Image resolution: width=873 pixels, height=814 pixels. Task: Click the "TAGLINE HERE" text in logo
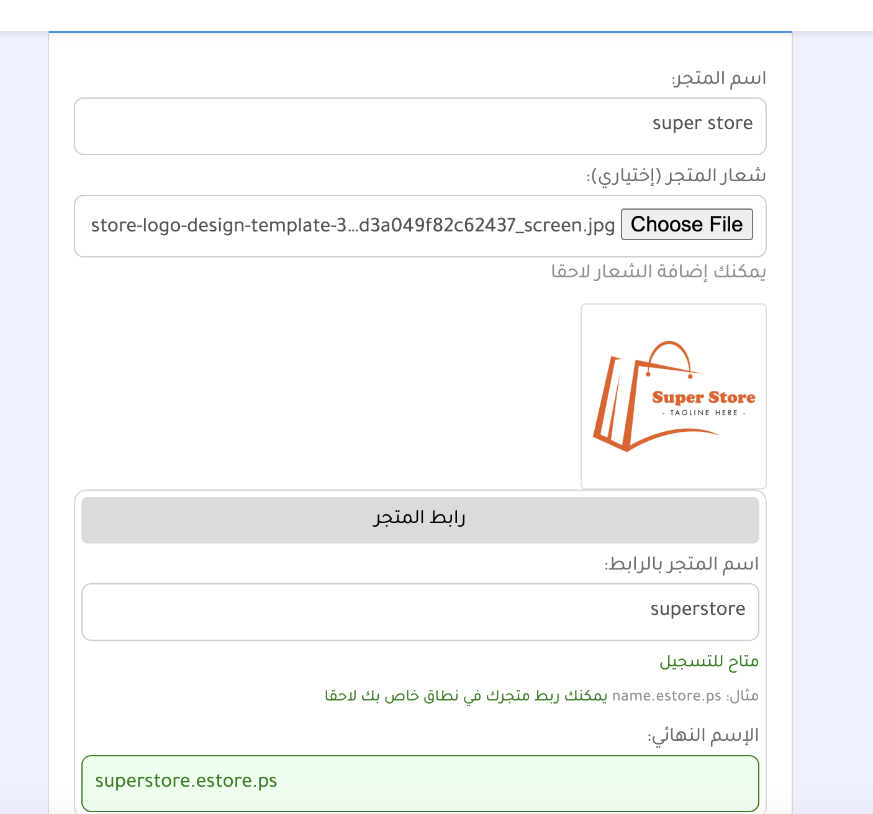[703, 413]
